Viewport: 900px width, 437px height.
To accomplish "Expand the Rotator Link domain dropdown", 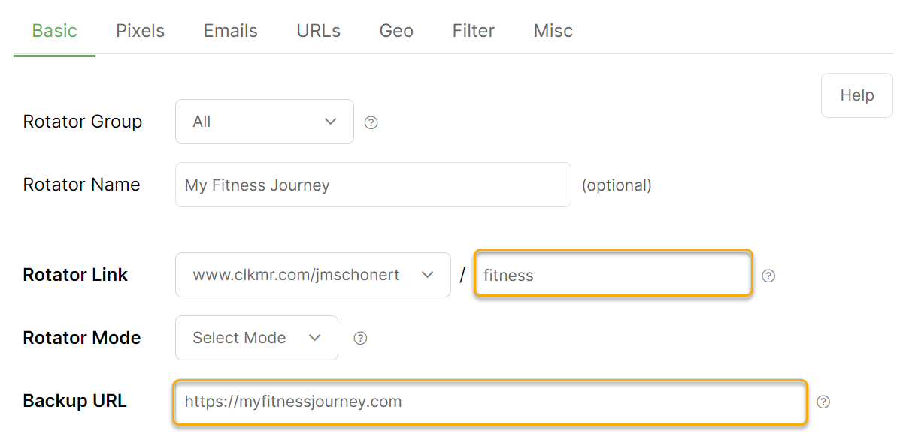I will [x=313, y=275].
